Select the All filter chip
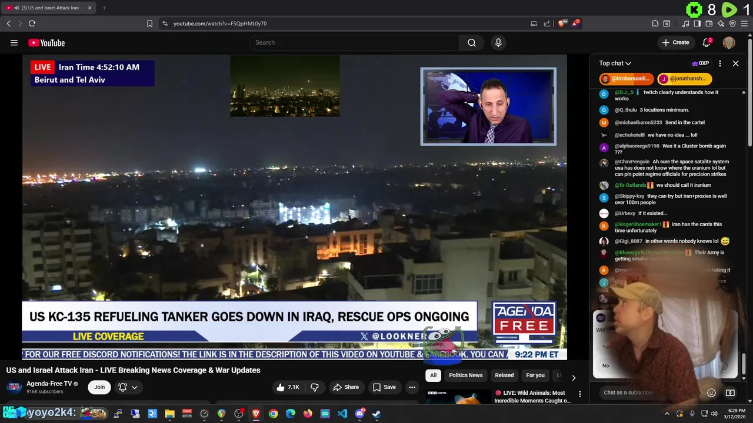Image resolution: width=753 pixels, height=423 pixels. tap(433, 375)
